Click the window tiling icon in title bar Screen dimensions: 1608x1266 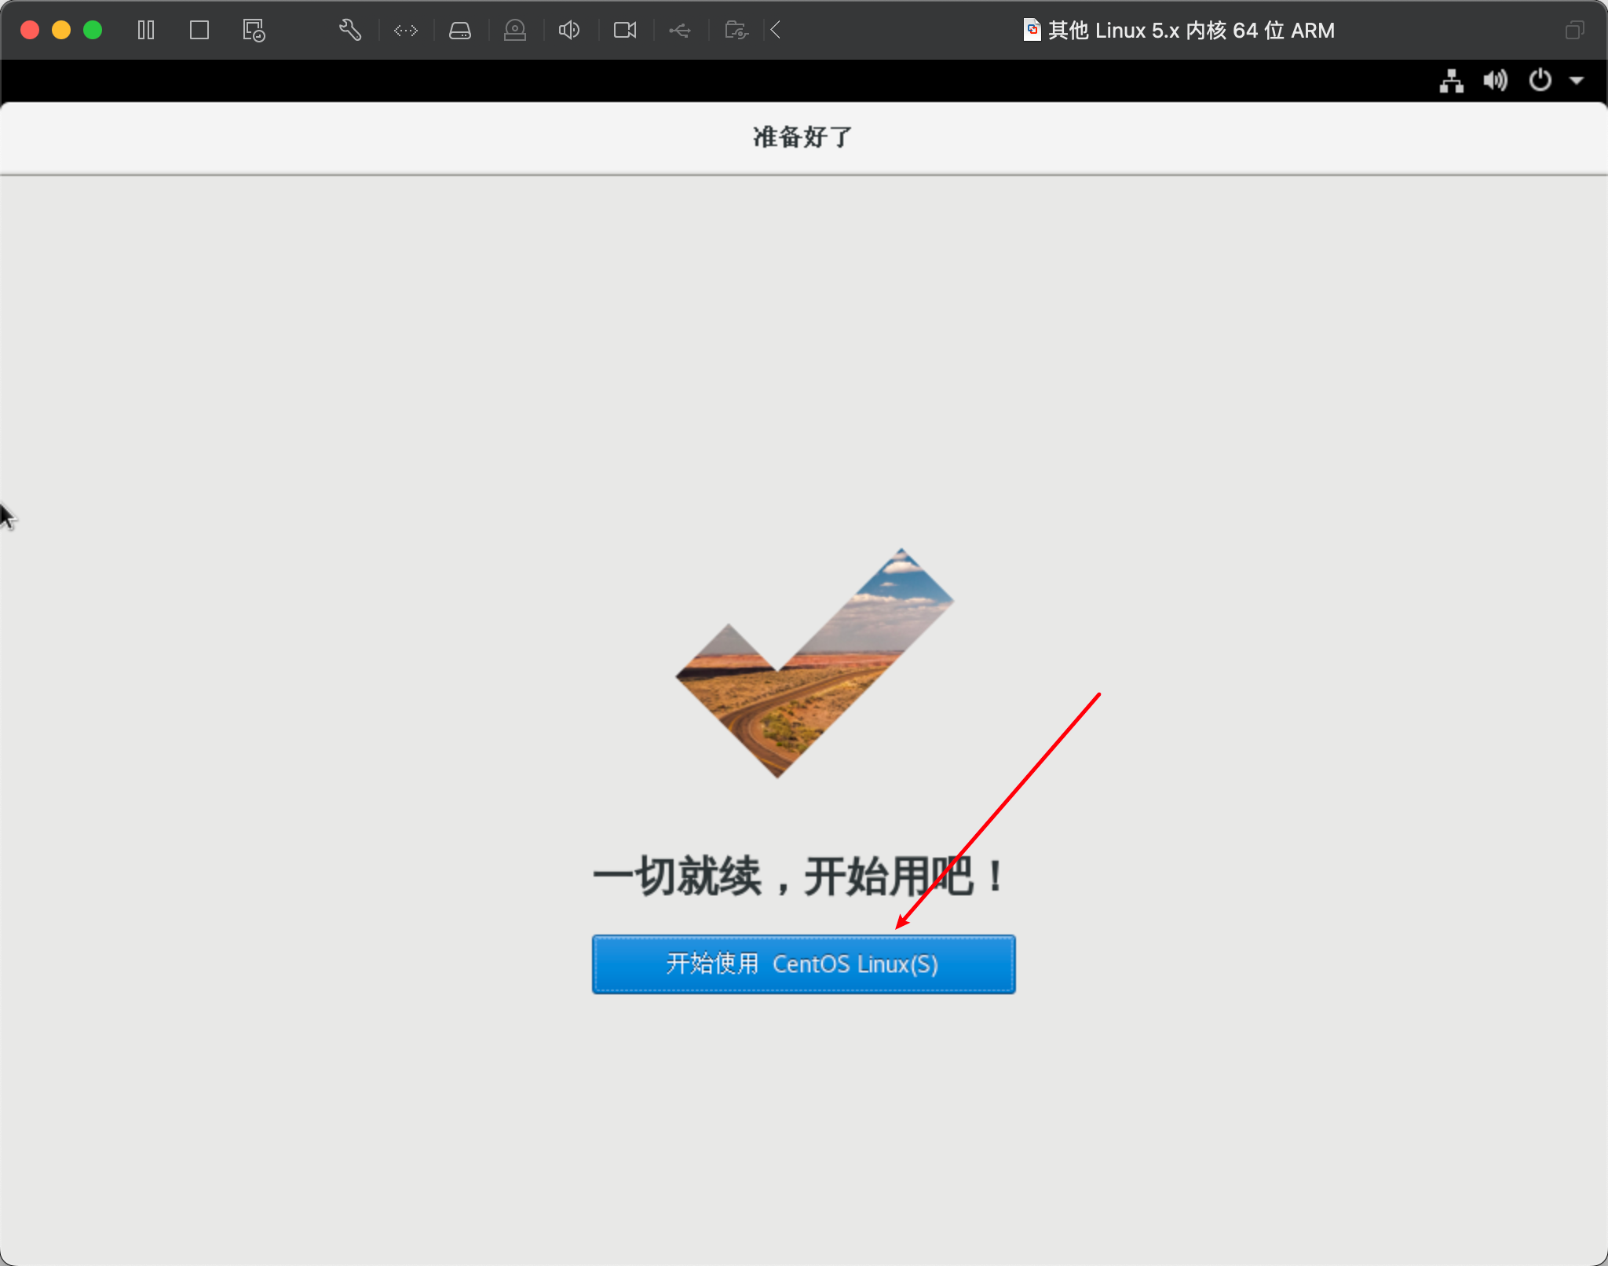(1574, 31)
